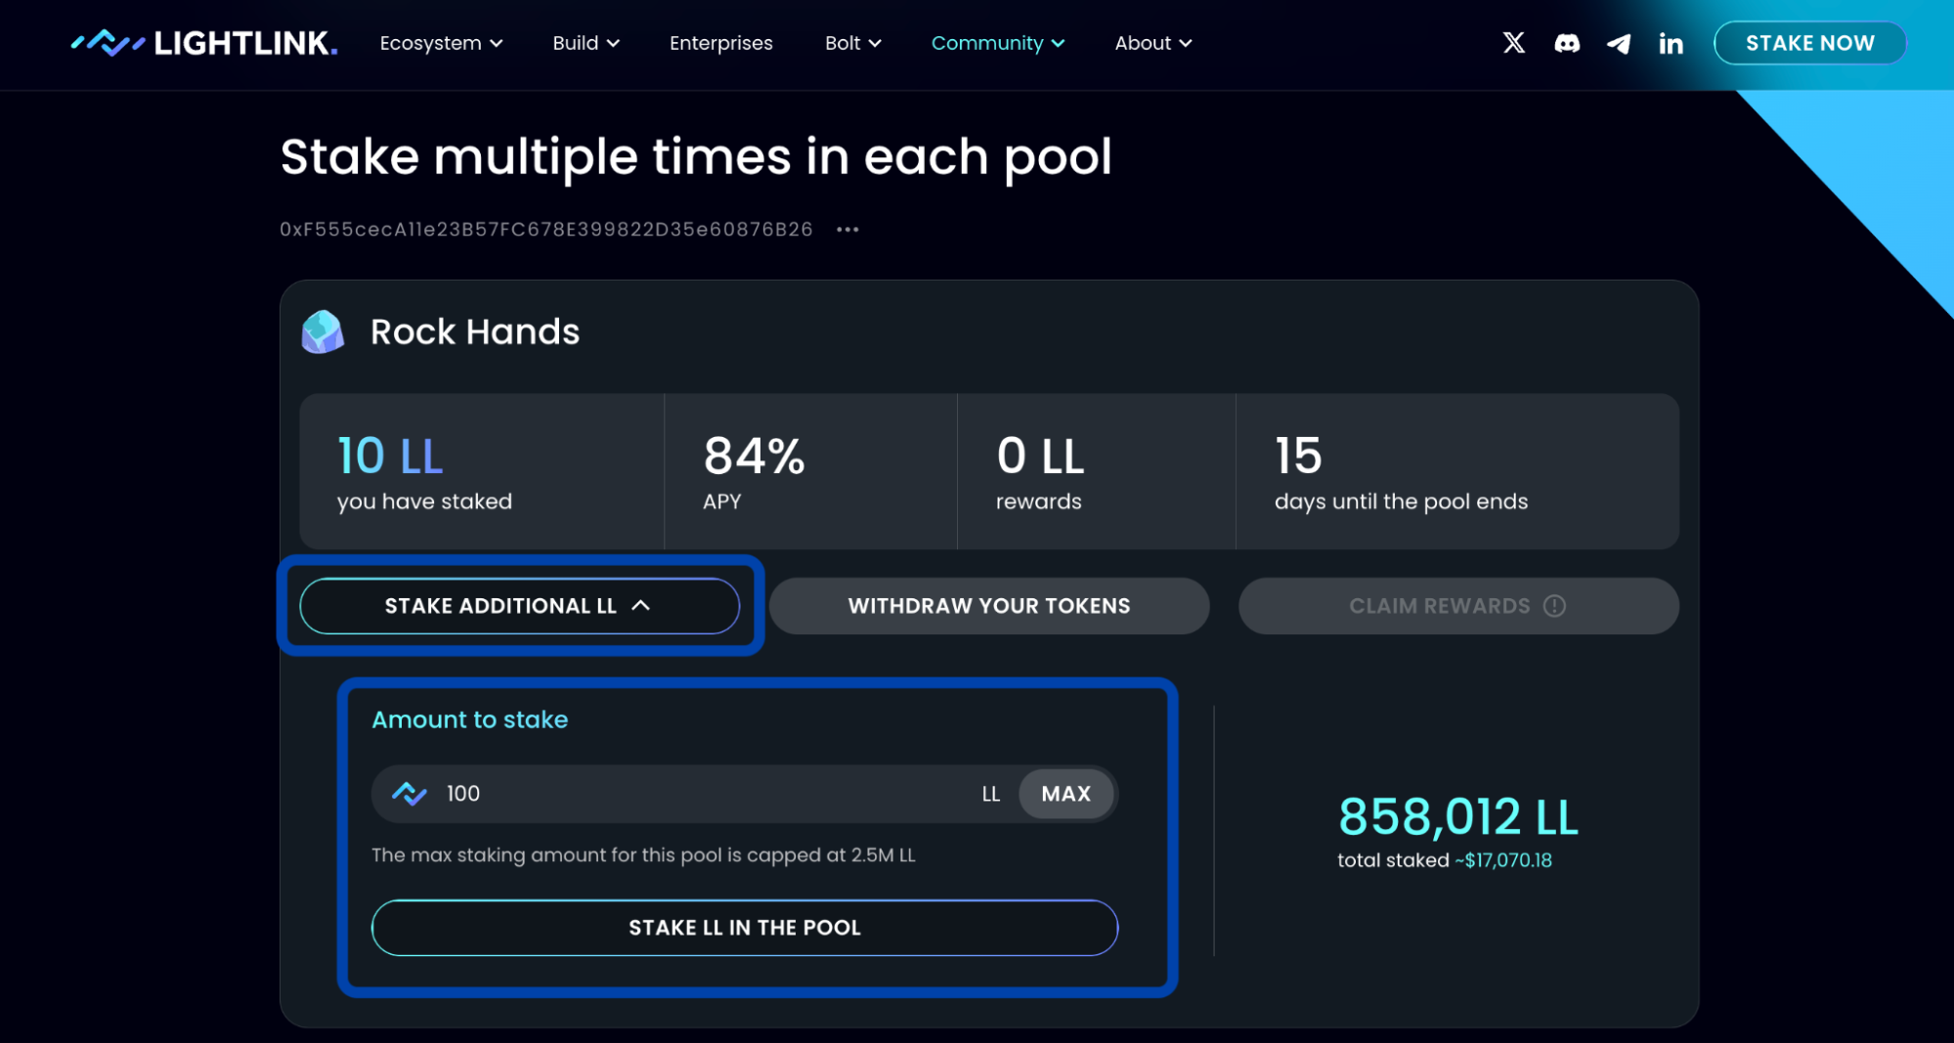This screenshot has width=1954, height=1043.
Task: Open the Community dropdown menu
Action: pos(997,43)
